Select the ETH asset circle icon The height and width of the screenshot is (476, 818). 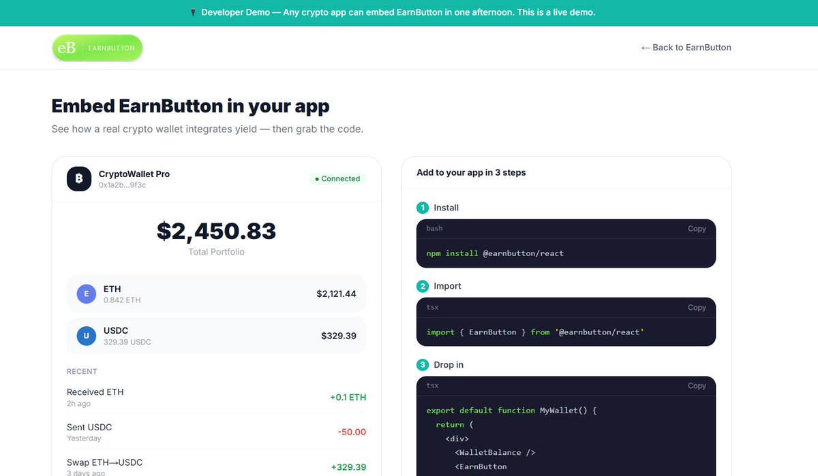pos(87,294)
